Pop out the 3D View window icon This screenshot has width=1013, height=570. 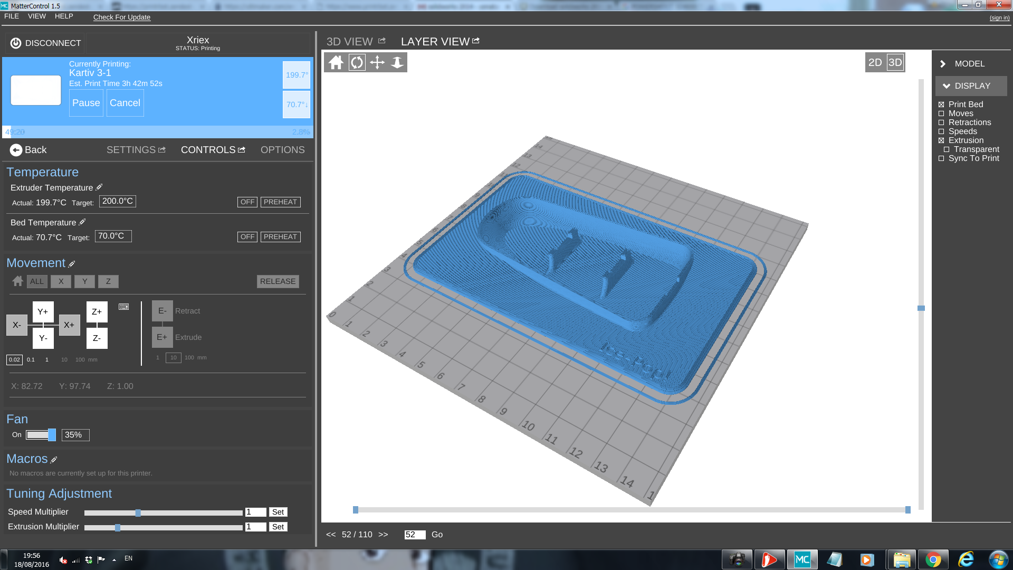tap(382, 41)
